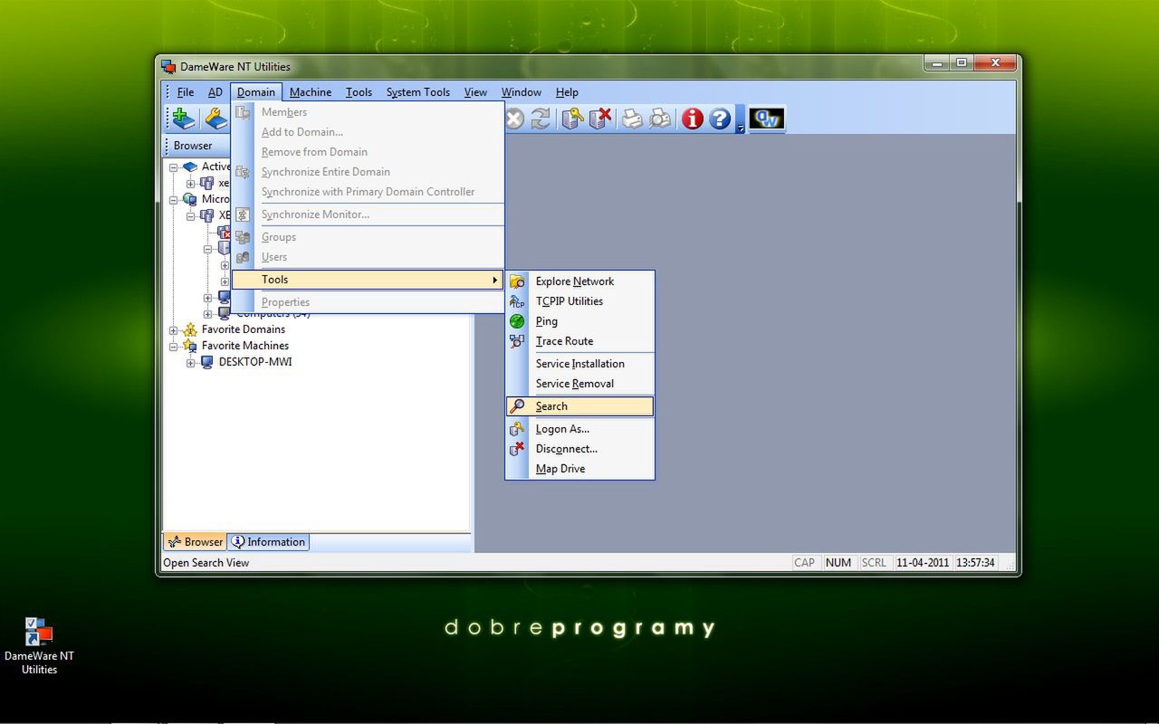Image resolution: width=1159 pixels, height=724 pixels.
Task: Click the TCPIP Utilities icon in submenu
Action: [x=517, y=301]
